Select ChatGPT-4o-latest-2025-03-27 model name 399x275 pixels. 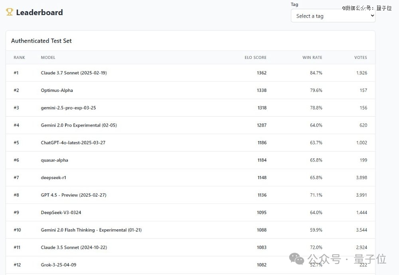(73, 143)
